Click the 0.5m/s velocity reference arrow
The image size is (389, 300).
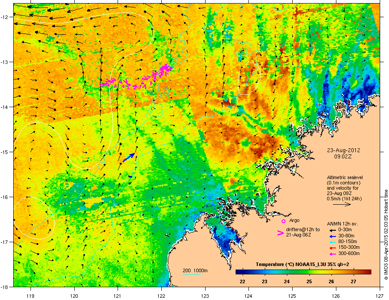[x=342, y=204]
